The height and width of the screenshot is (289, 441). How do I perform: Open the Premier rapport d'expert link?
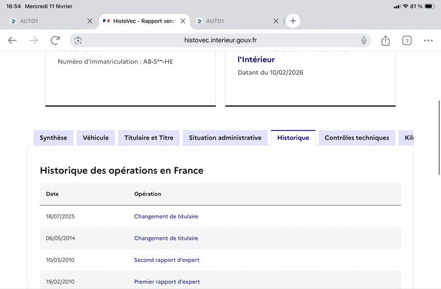[167, 282]
